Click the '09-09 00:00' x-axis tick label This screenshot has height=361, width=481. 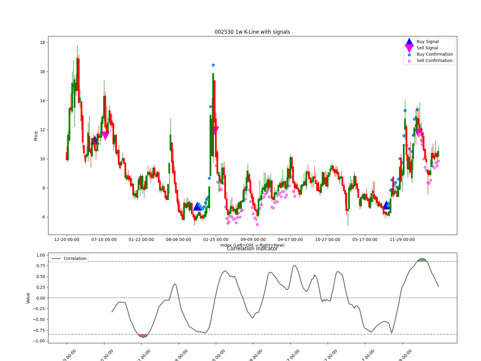point(253,239)
